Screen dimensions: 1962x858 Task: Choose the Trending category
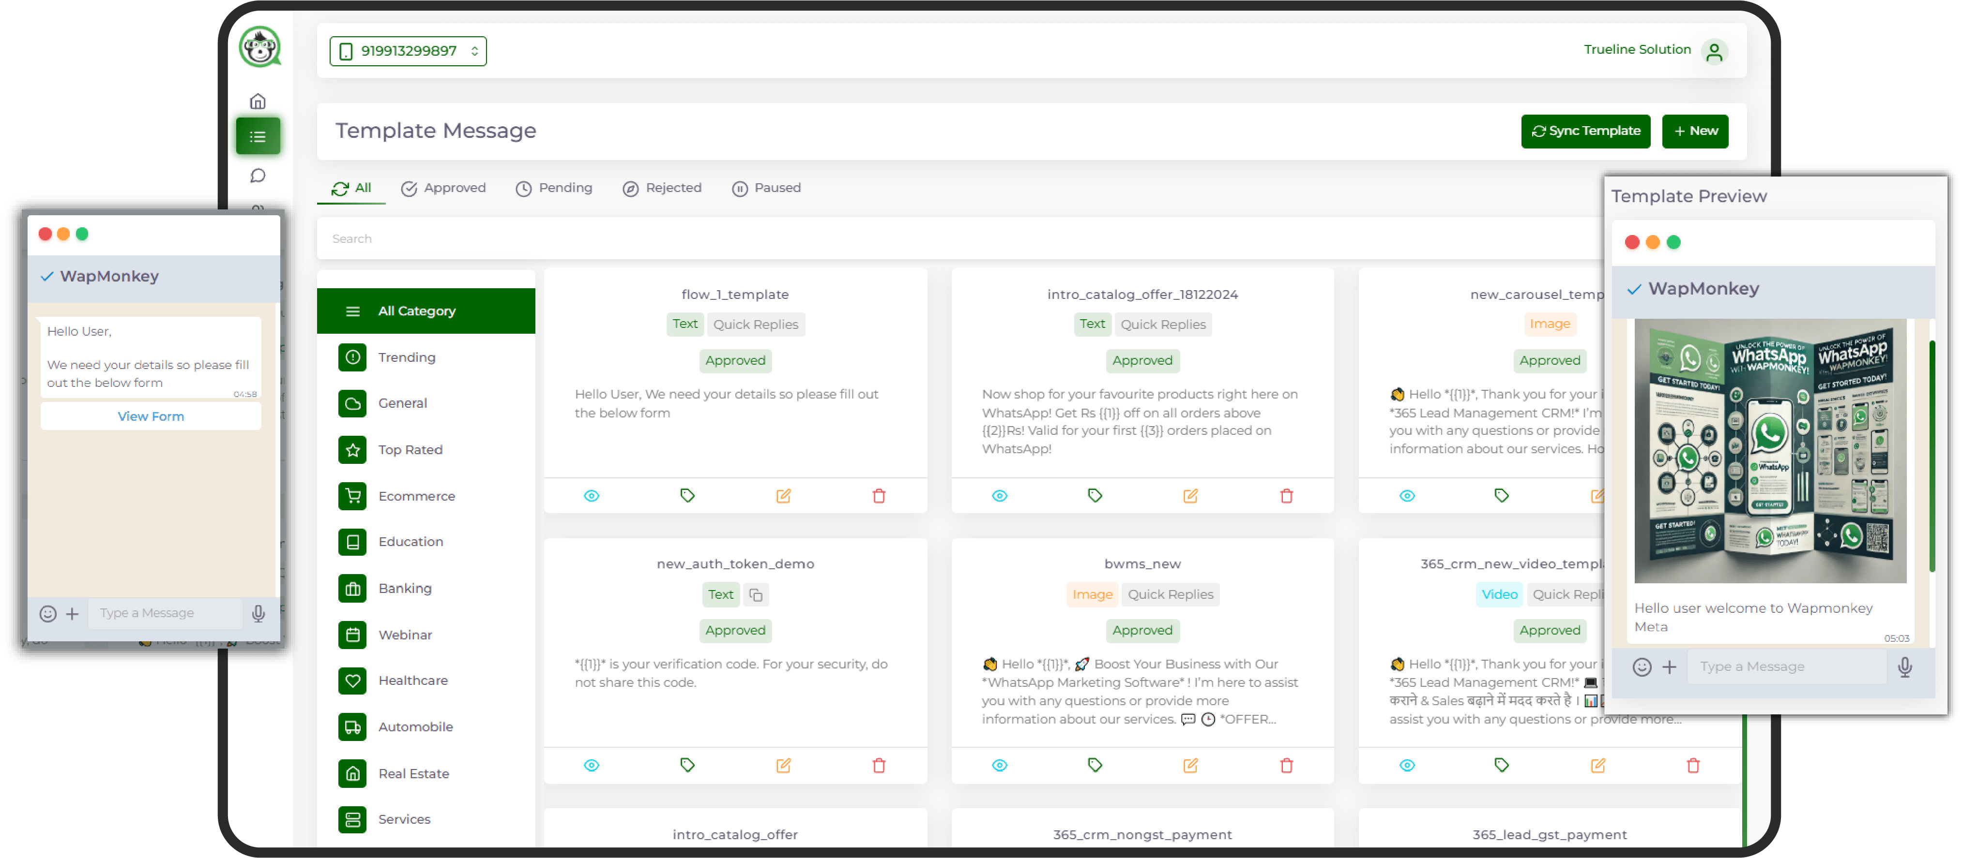(426, 357)
